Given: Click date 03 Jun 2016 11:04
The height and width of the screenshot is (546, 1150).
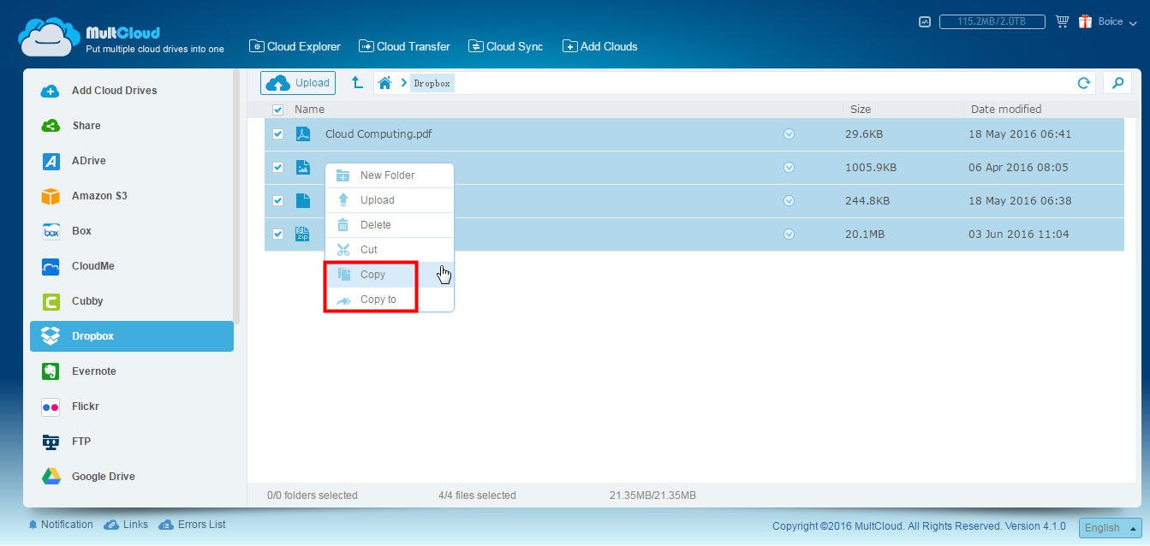Looking at the screenshot, I should [1018, 234].
